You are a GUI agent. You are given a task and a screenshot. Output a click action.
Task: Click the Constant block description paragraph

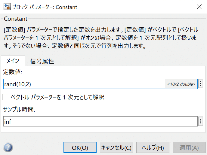[101, 38]
